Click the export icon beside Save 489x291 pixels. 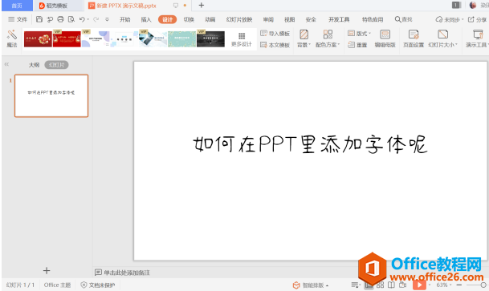[x=50, y=19]
